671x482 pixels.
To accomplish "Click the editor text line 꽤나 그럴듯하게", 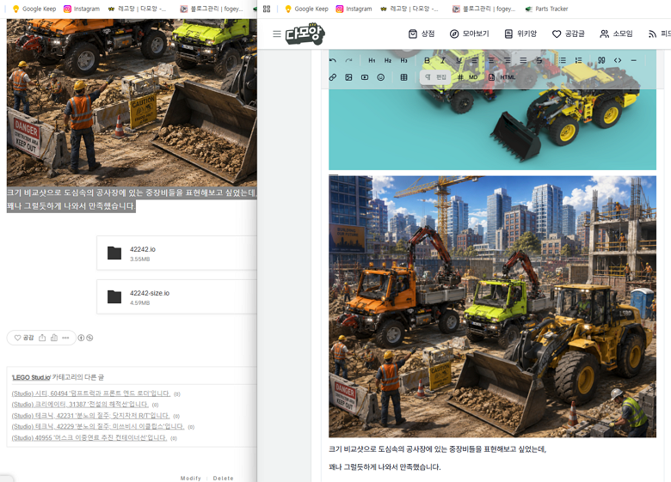I will click(385, 467).
